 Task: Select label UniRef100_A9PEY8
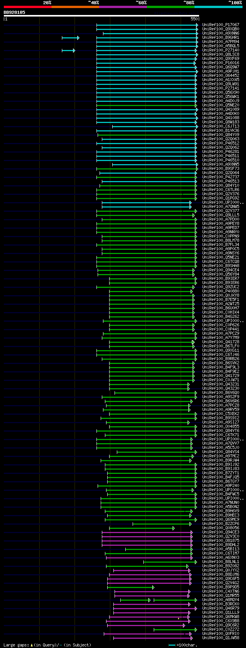[x=221, y=224]
